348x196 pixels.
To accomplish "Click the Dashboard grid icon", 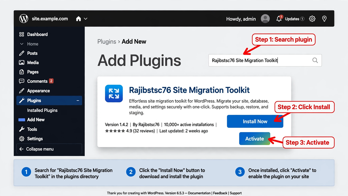I will pos(21,34).
